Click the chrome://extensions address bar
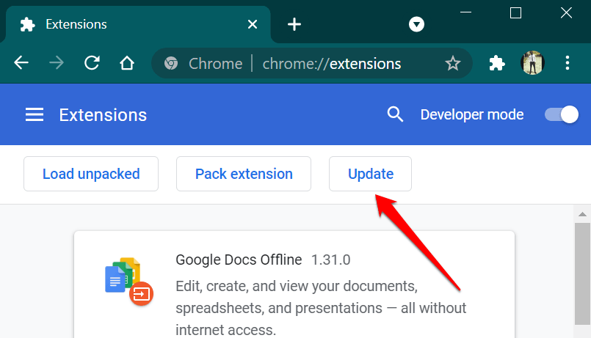This screenshot has width=591, height=338. tap(330, 64)
